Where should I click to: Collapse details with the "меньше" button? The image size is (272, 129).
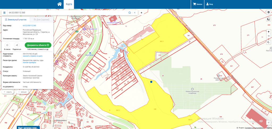22,92
